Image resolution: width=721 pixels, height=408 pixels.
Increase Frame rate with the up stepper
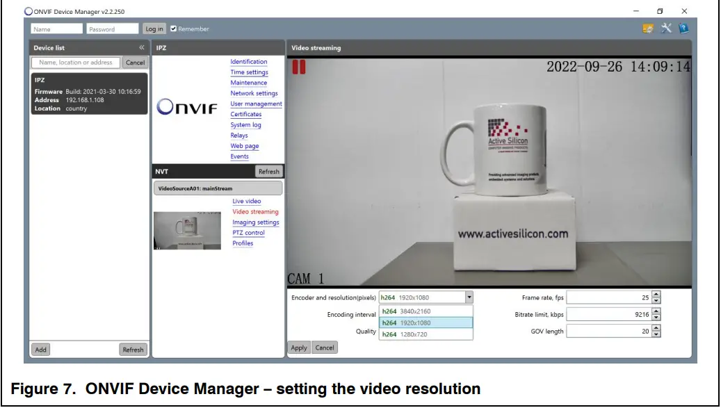[656, 293]
